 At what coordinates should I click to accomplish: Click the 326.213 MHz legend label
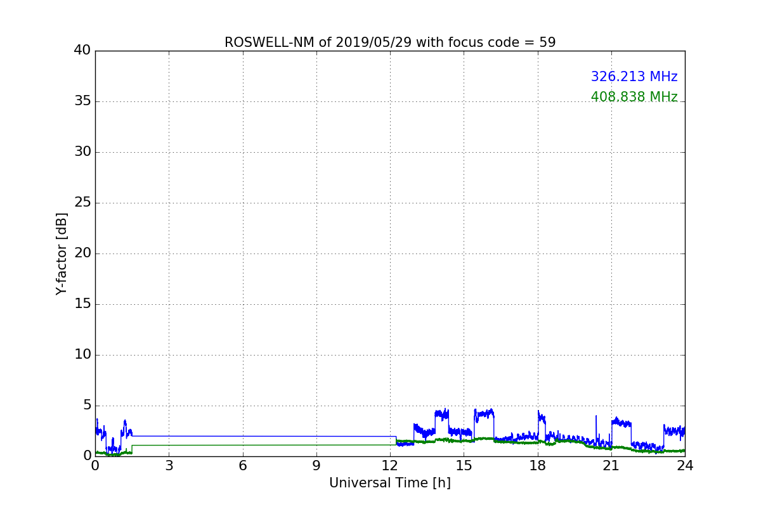(634, 77)
